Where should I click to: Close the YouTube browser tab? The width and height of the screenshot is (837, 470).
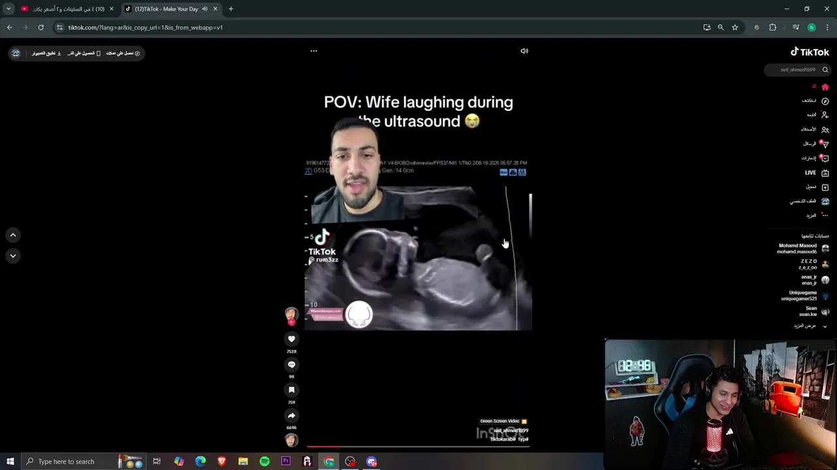coord(111,9)
